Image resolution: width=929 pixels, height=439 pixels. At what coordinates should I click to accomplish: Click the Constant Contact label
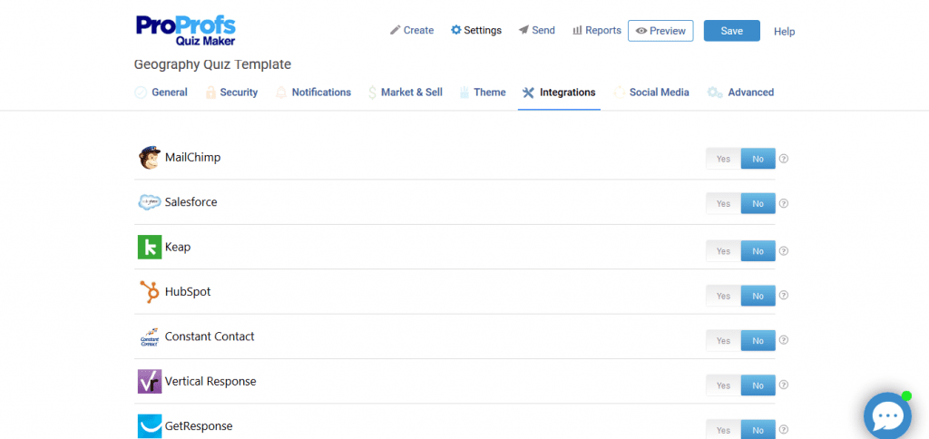click(x=210, y=337)
